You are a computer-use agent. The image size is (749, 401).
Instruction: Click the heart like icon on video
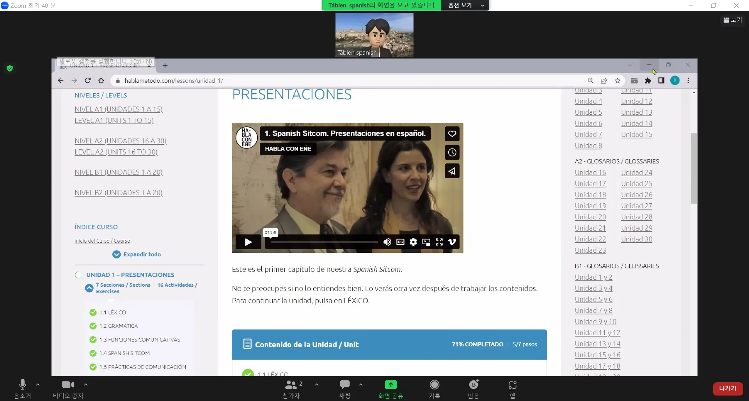click(452, 134)
